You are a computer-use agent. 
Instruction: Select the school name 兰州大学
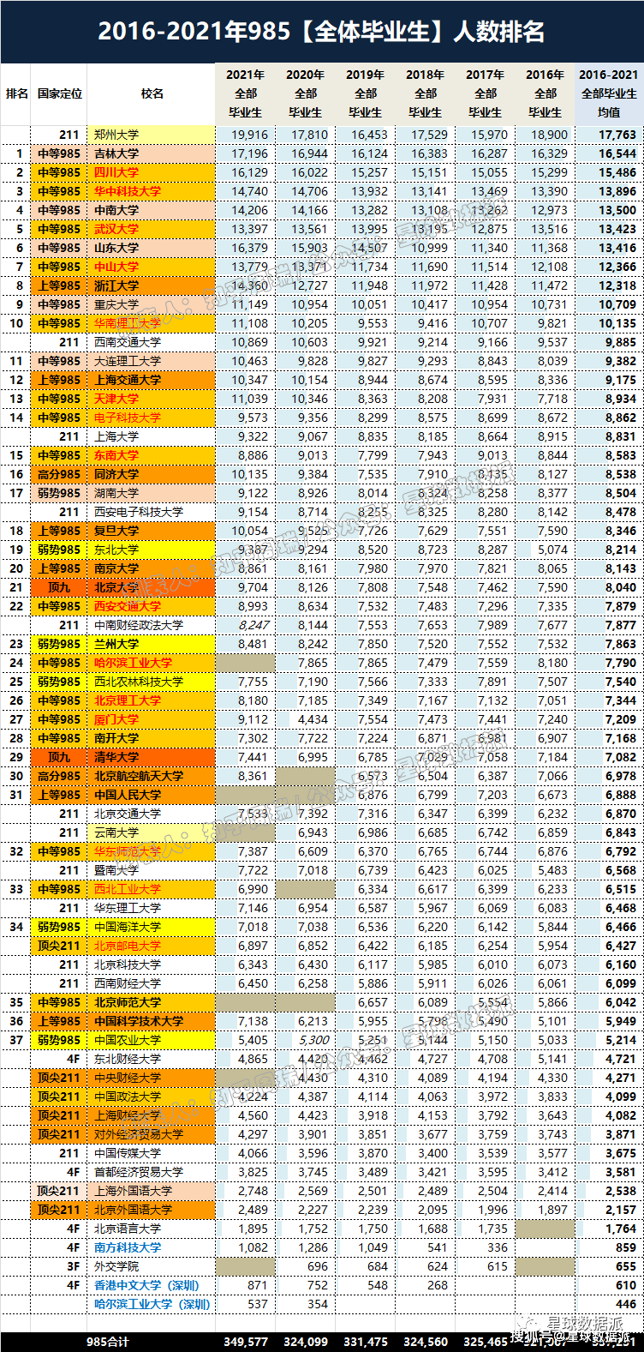116,644
